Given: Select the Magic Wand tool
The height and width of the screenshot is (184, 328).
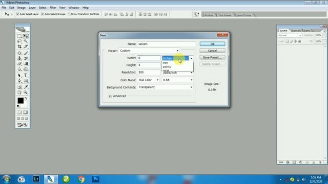Looking at the screenshot, I should (26, 41).
